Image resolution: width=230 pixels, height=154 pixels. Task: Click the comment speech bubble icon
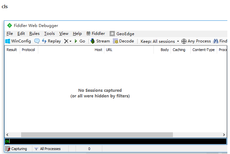[x=37, y=41]
